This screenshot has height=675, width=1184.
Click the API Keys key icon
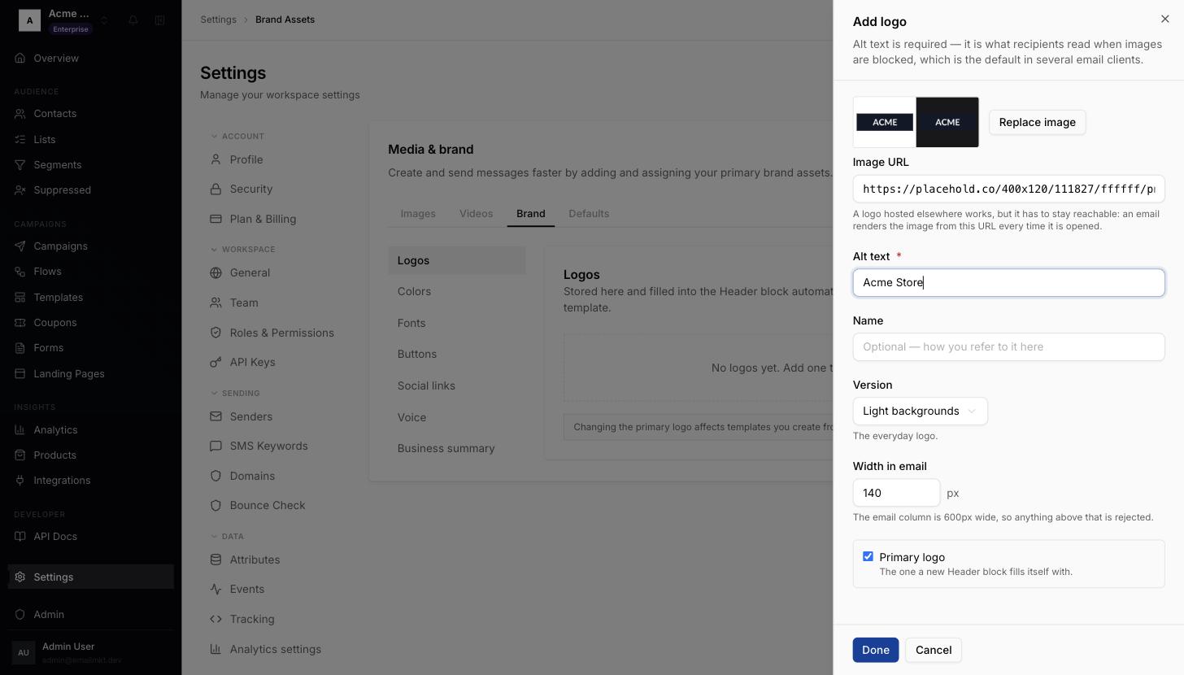coord(215,363)
